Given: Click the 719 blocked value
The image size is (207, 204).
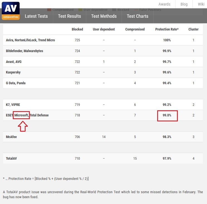Looking at the screenshot, I should point(77,105).
